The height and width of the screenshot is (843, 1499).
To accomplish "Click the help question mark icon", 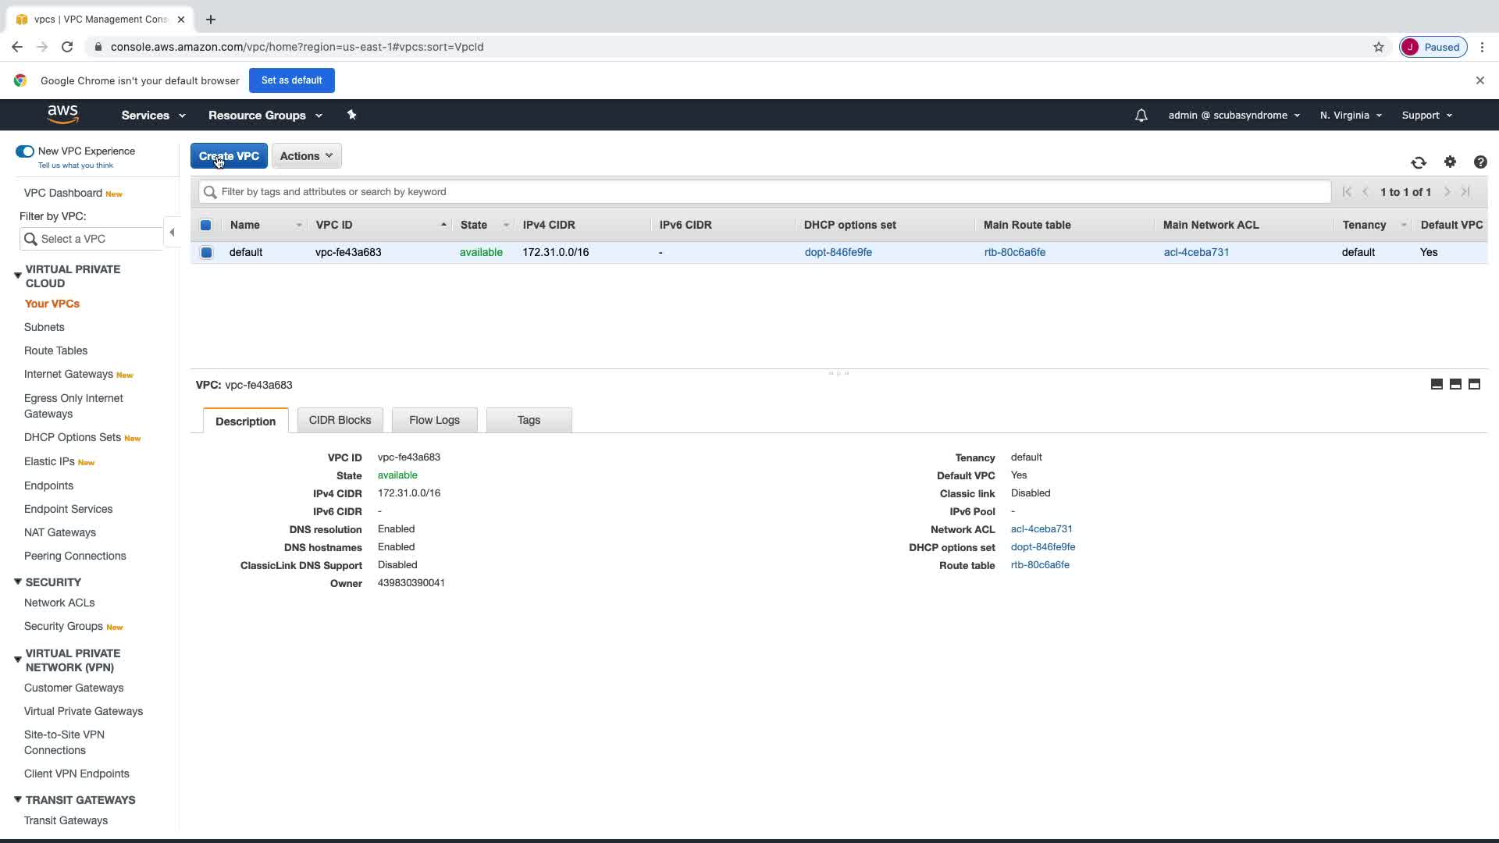I will [1480, 162].
